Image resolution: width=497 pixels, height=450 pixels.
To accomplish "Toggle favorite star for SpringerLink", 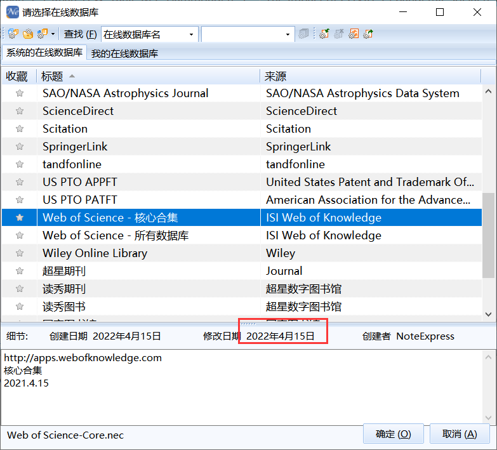I will tap(20, 147).
